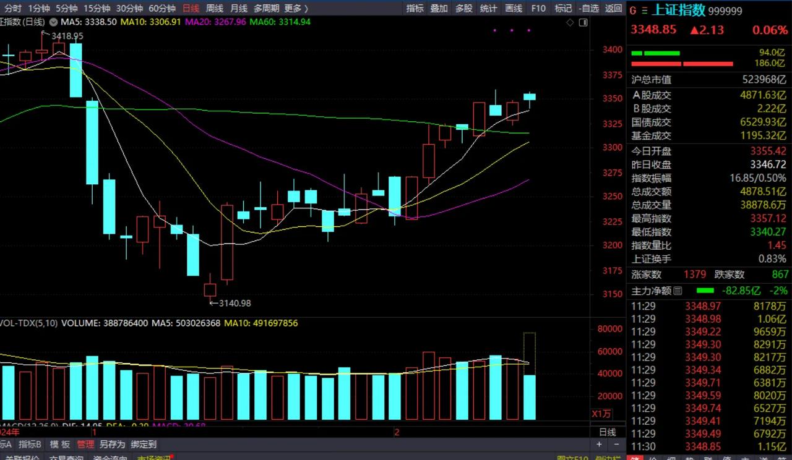Switch to the 月线 monthly chart tab
The width and height of the screenshot is (792, 460).
pos(238,8)
